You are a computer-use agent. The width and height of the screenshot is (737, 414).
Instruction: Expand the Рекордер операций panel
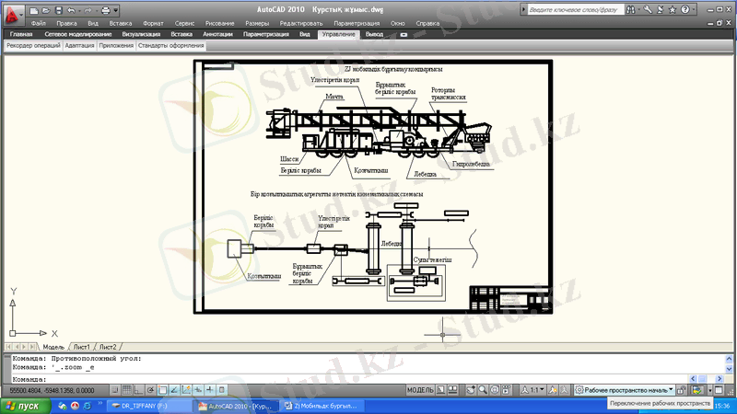click(x=33, y=44)
